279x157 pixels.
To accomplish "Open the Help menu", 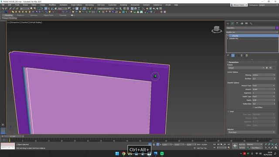I will click(176, 5).
